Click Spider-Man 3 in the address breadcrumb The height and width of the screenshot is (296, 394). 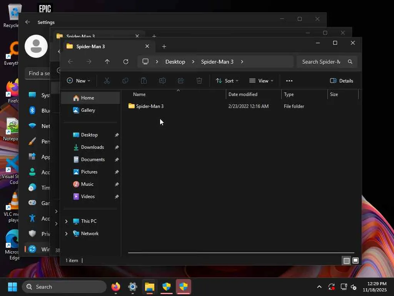tap(217, 62)
